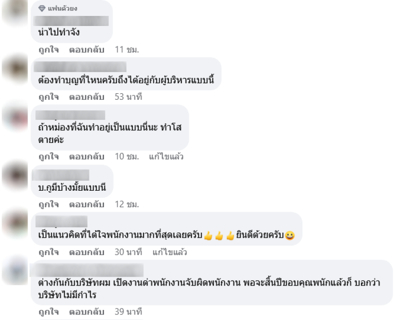
Task: Click the top fan badge diamond icon
Action: [42, 8]
